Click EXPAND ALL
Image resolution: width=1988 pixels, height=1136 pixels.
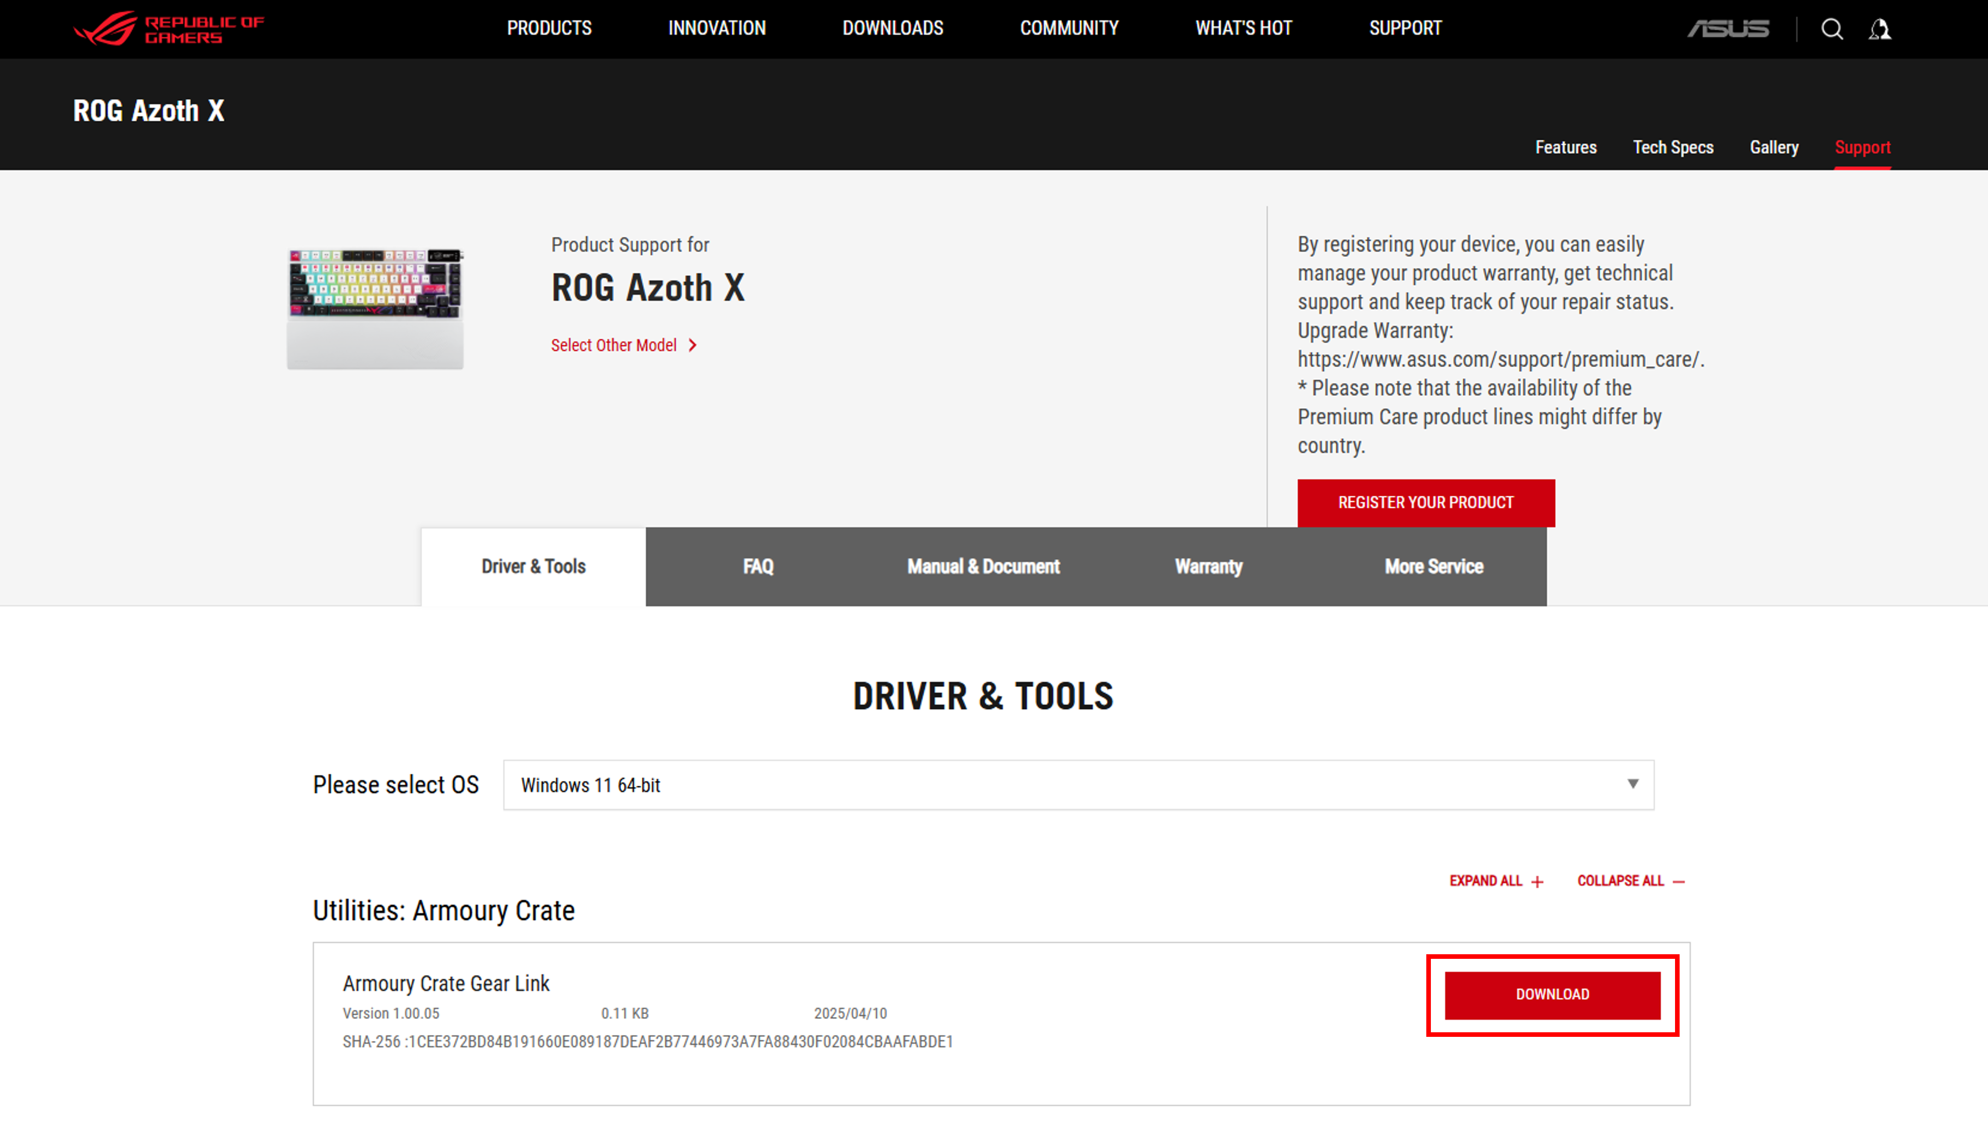coord(1486,881)
